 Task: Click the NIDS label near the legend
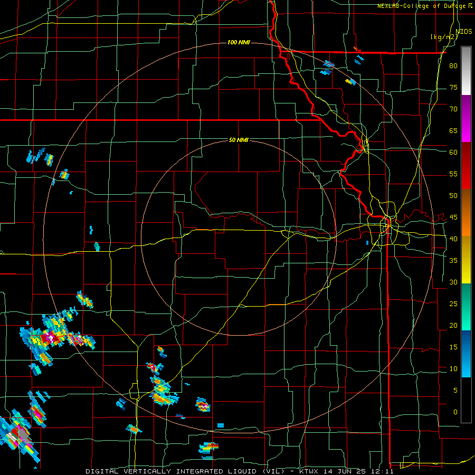point(464,32)
